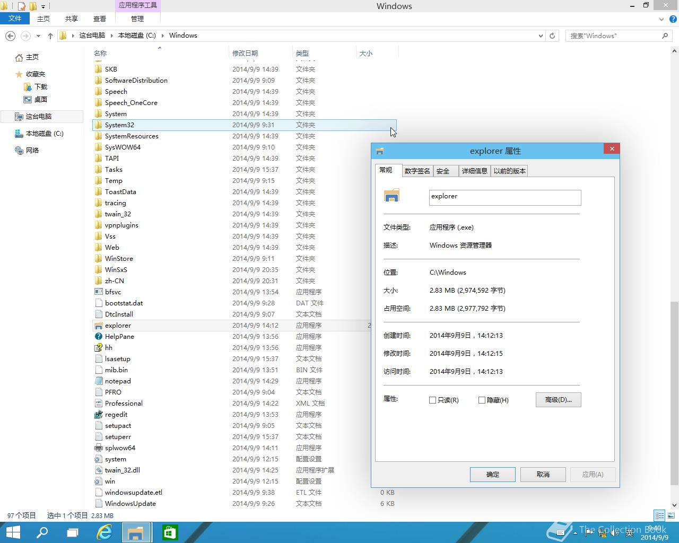The image size is (679, 543).
Task: Open Internet Explorer from taskbar
Action: [105, 532]
